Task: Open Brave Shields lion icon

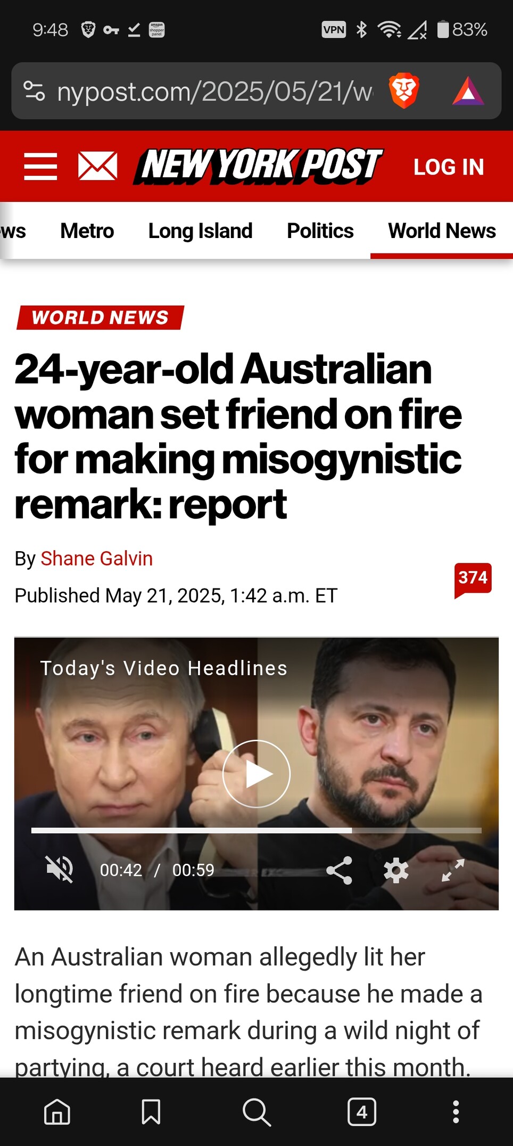Action: [x=404, y=91]
